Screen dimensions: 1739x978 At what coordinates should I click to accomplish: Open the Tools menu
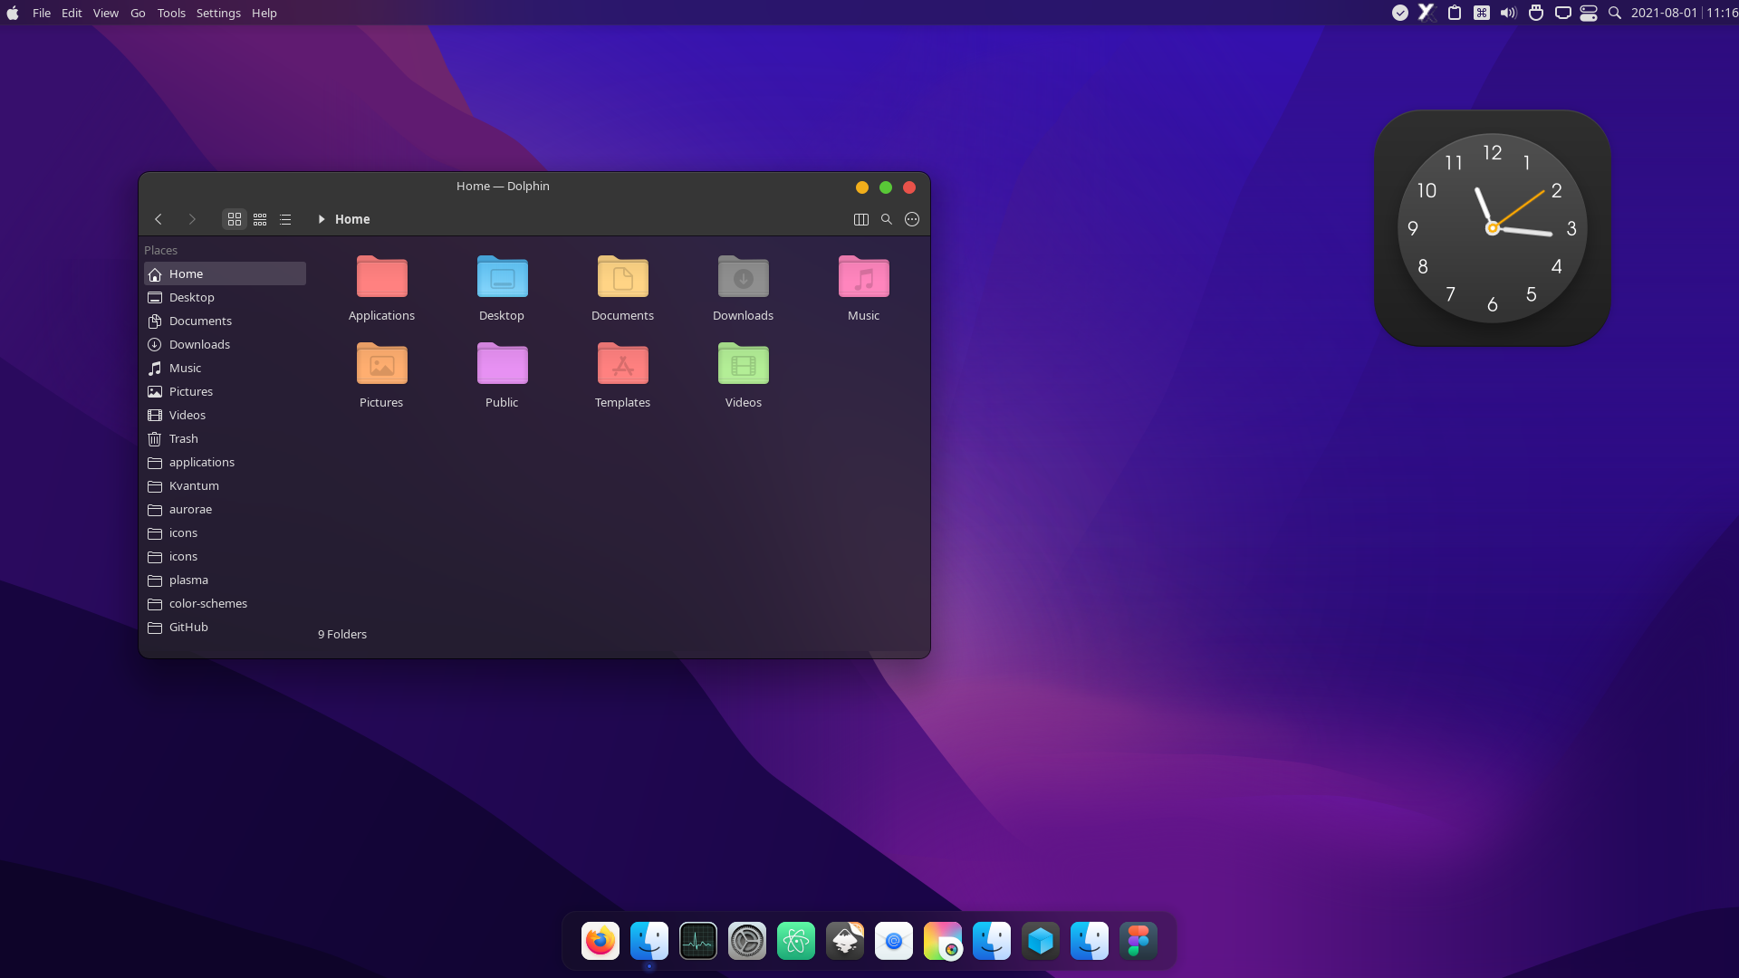click(171, 13)
